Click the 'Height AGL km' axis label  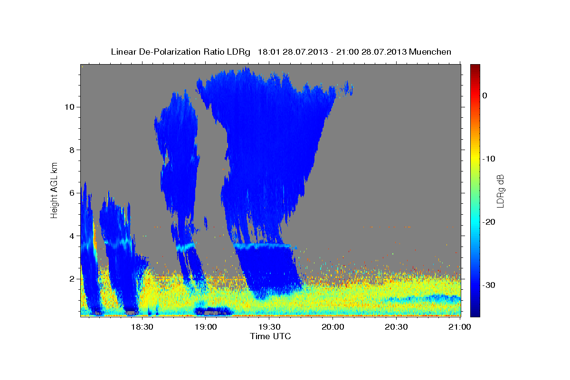click(54, 190)
